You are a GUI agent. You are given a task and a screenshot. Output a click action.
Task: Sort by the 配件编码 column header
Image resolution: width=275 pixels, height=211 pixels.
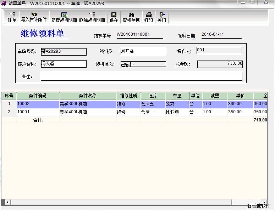(x=38, y=96)
